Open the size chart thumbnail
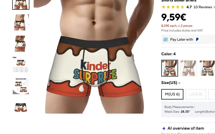Viewport: 215px width, 134px height. click(21, 65)
